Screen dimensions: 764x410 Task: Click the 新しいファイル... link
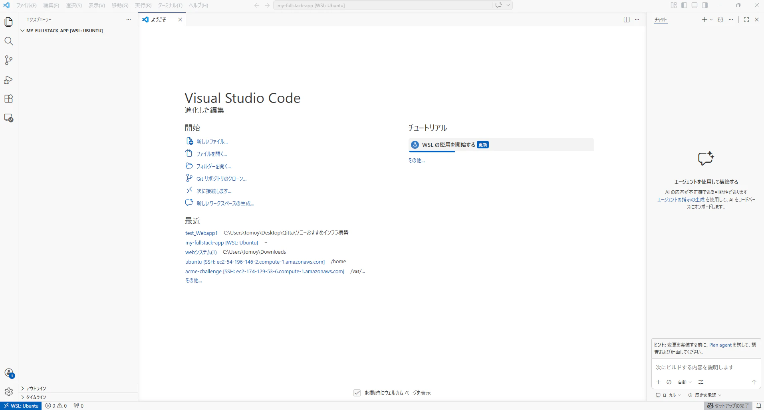point(212,142)
